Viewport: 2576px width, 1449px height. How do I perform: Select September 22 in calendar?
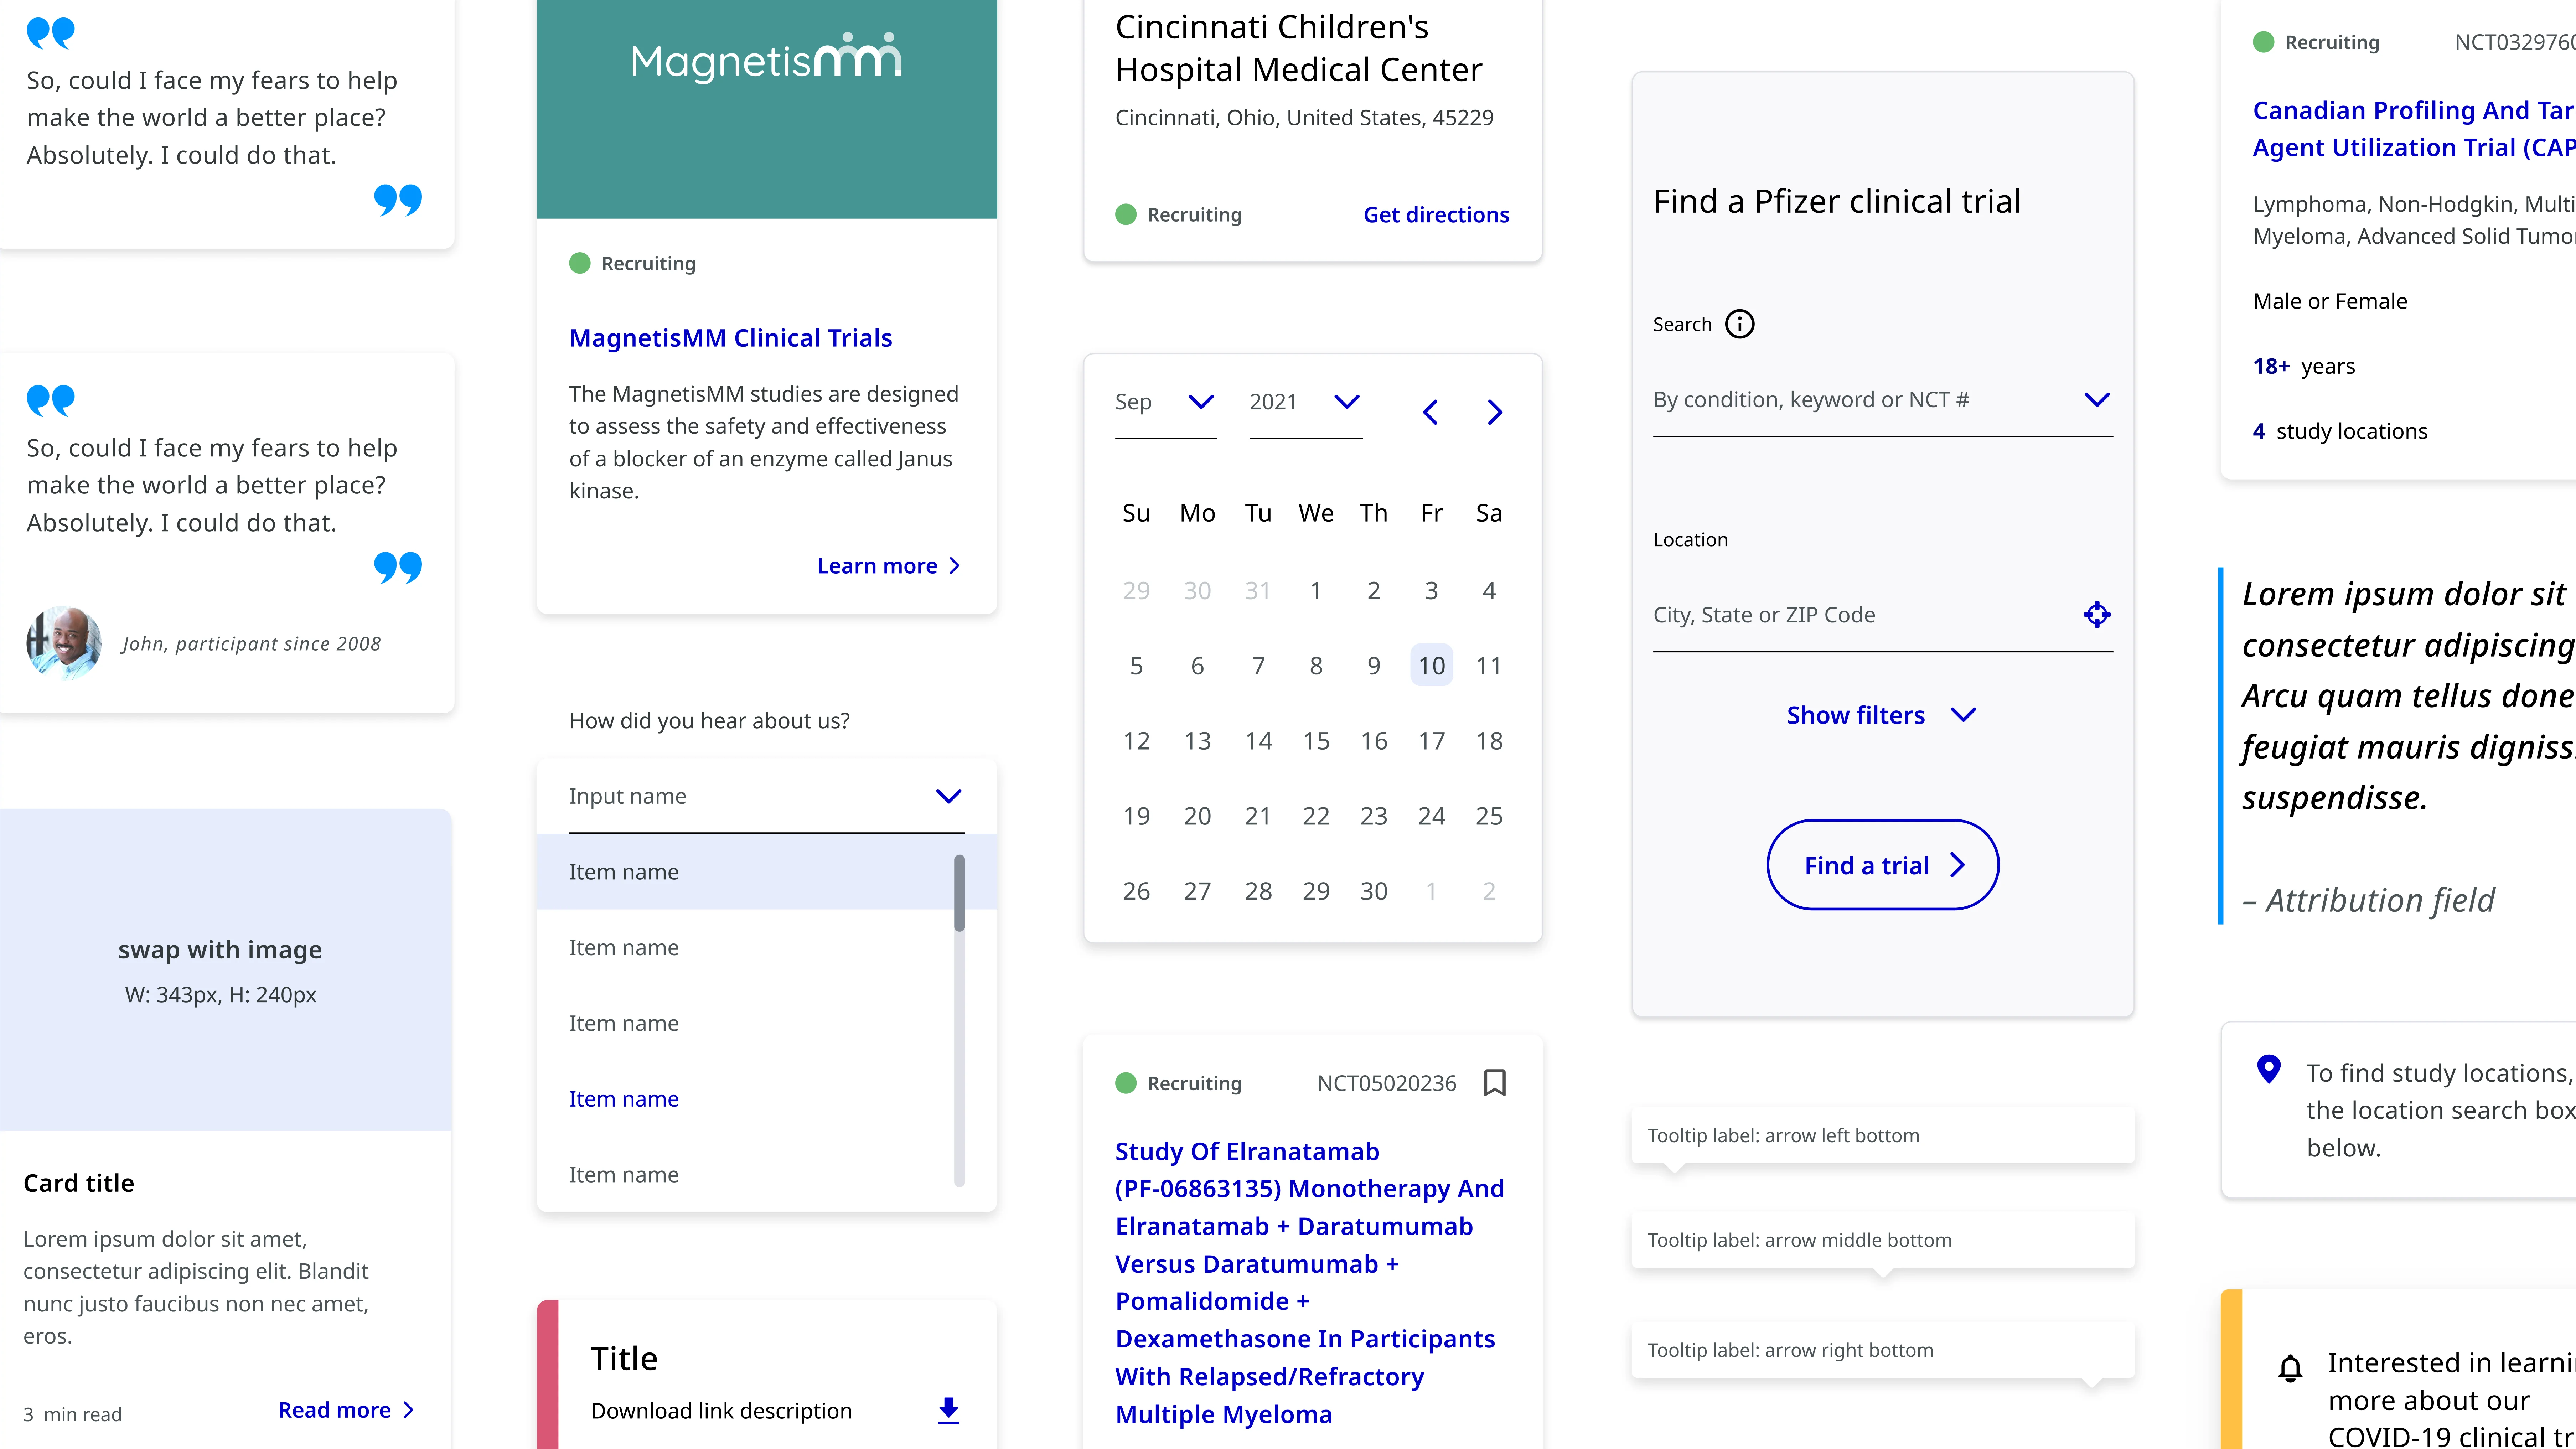tap(1316, 815)
